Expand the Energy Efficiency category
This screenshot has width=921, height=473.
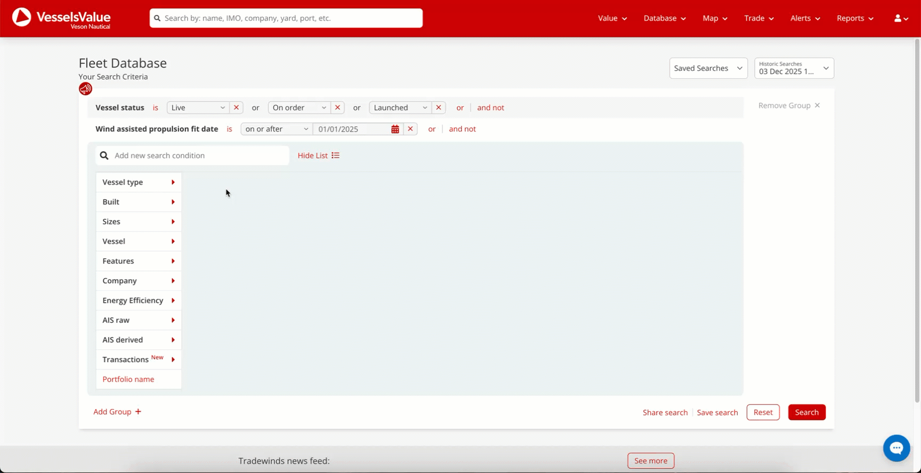pos(139,300)
